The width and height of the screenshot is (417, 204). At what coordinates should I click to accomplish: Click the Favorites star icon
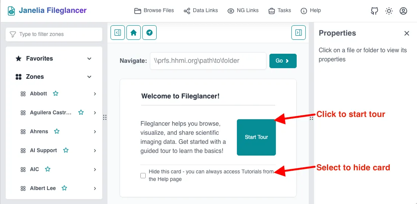[x=18, y=59]
